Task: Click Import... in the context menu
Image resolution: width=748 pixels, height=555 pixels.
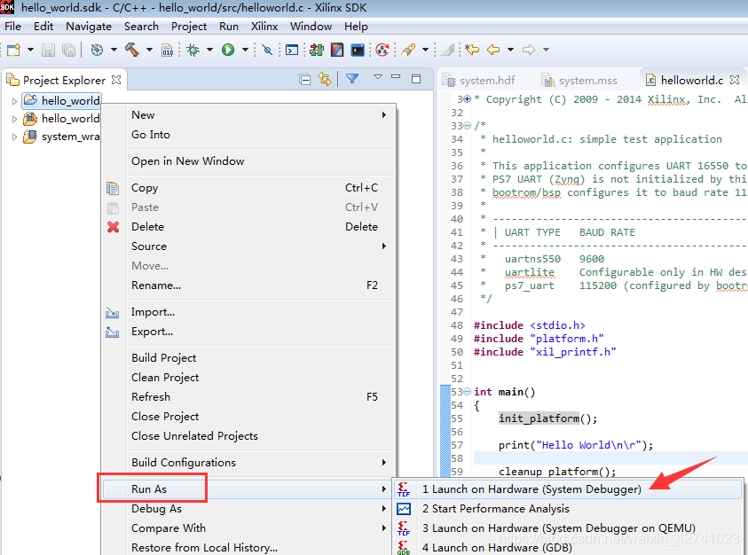Action: click(247, 312)
